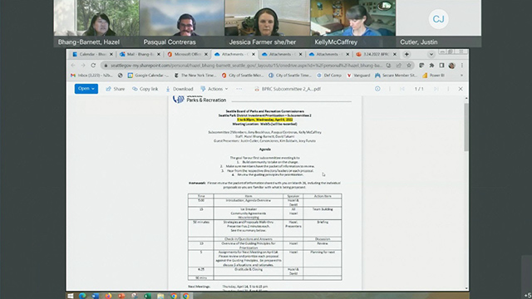Open the City of Seattle Micr... bookmark
This screenshot has height=299, width=532.
243,76
